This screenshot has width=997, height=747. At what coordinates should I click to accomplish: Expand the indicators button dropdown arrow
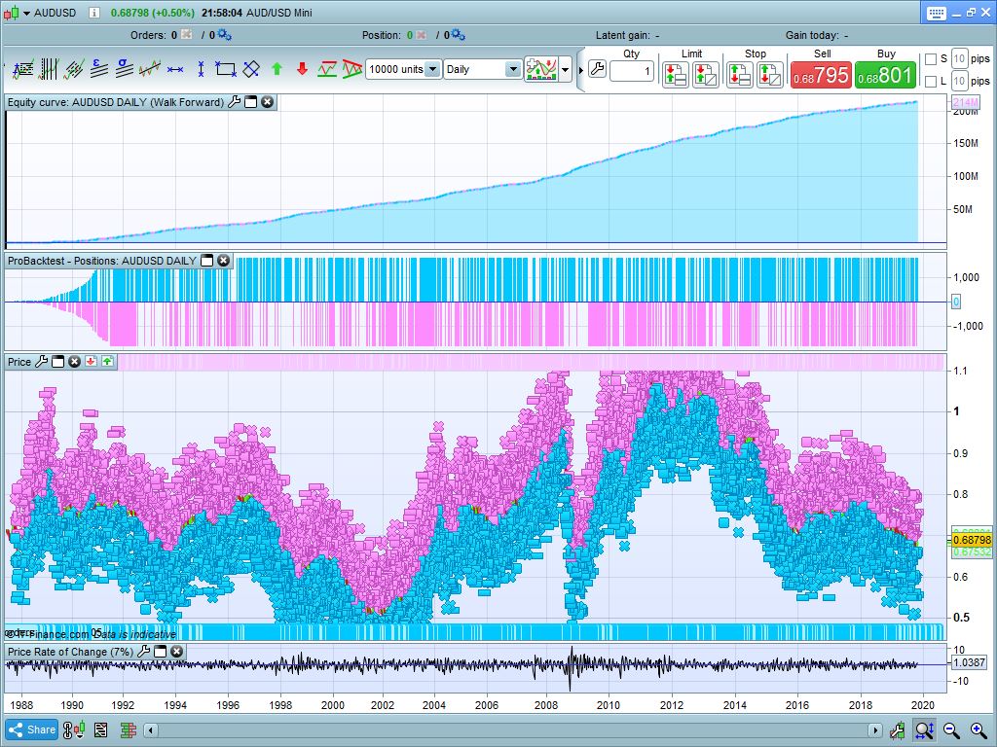pyautogui.click(x=566, y=70)
